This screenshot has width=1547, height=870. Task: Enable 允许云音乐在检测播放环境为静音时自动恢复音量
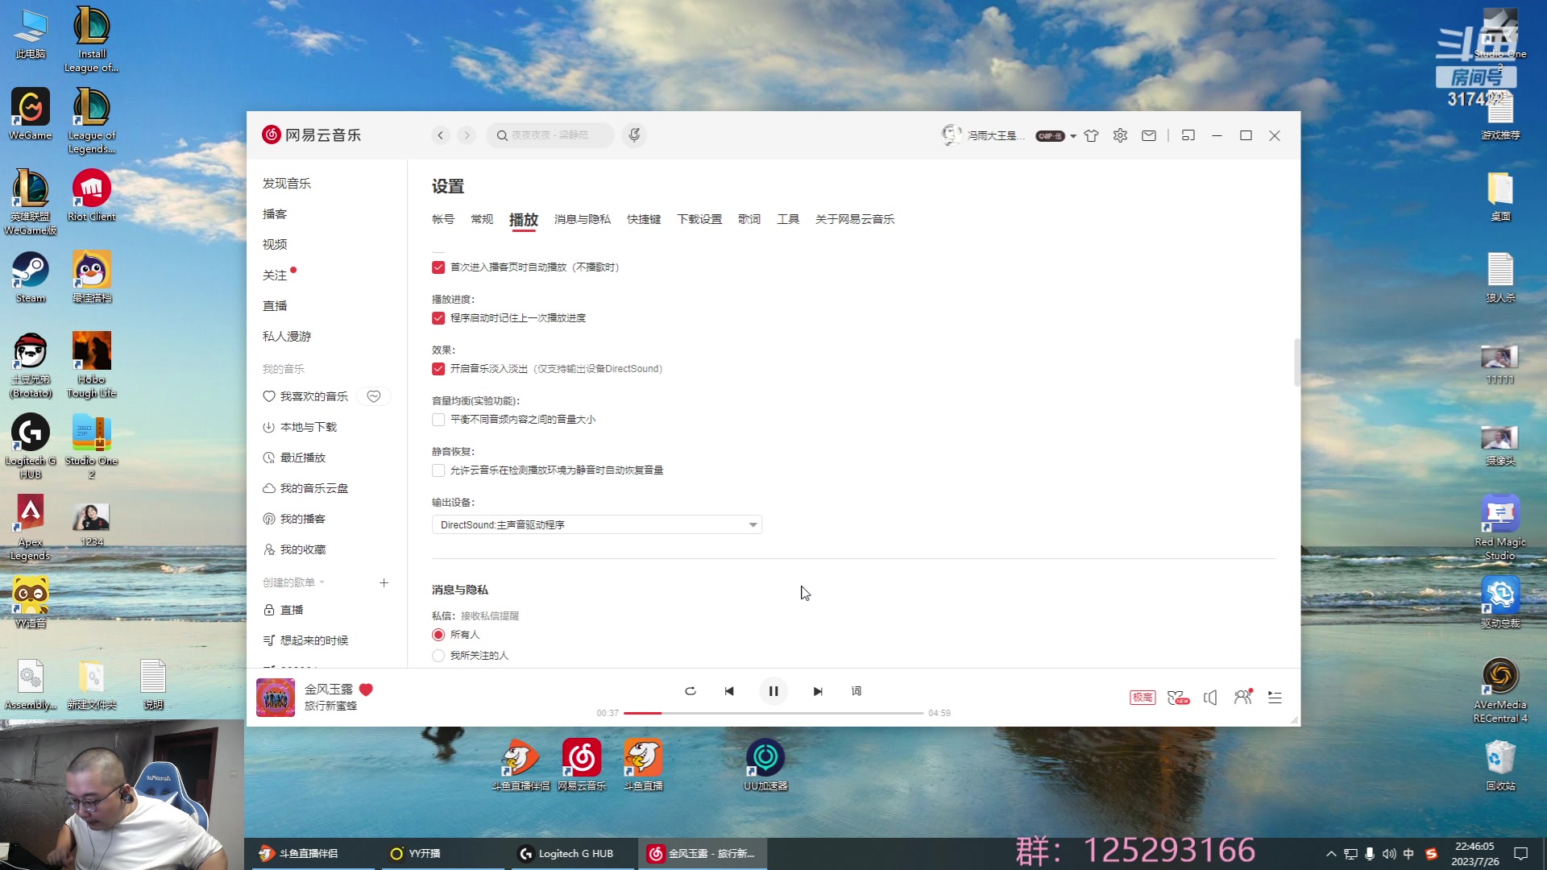click(438, 470)
